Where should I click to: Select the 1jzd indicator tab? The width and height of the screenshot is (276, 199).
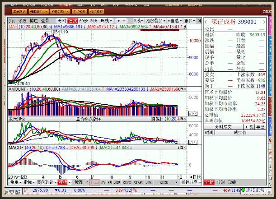click(x=94, y=182)
